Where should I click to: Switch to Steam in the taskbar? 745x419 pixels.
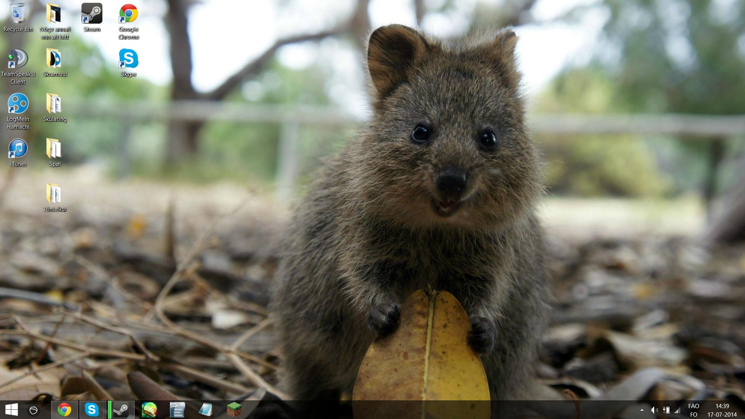point(121,410)
